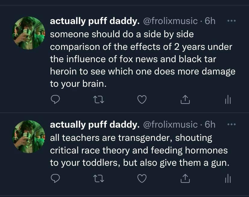Click display name on the fox news tweet
Viewport: 249px width, 197px height.
[95, 21]
